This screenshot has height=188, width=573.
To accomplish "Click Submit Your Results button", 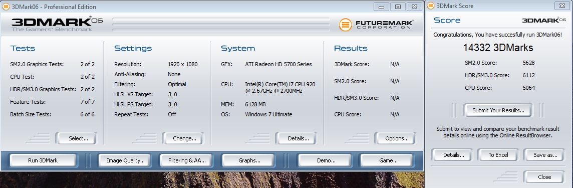I will [498, 110].
